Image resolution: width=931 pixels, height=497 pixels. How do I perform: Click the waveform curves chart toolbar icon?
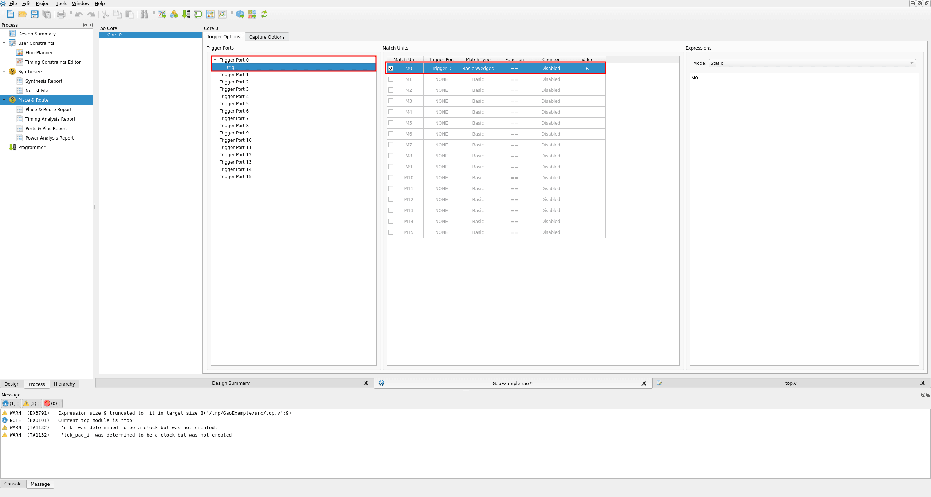coord(222,14)
